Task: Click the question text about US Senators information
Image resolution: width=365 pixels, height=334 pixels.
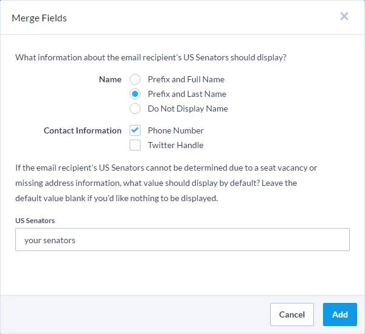Action: coord(151,58)
